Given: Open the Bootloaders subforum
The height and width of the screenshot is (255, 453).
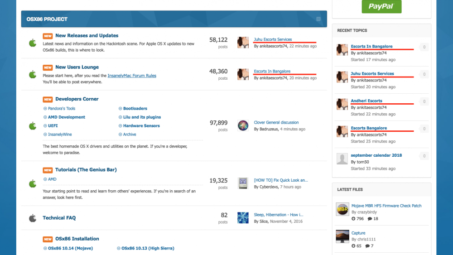Looking at the screenshot, I should point(135,108).
